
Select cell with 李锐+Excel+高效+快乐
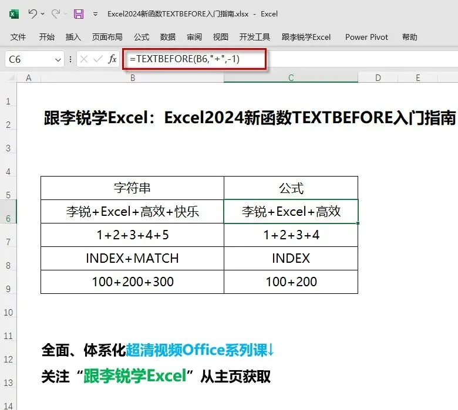tap(132, 212)
